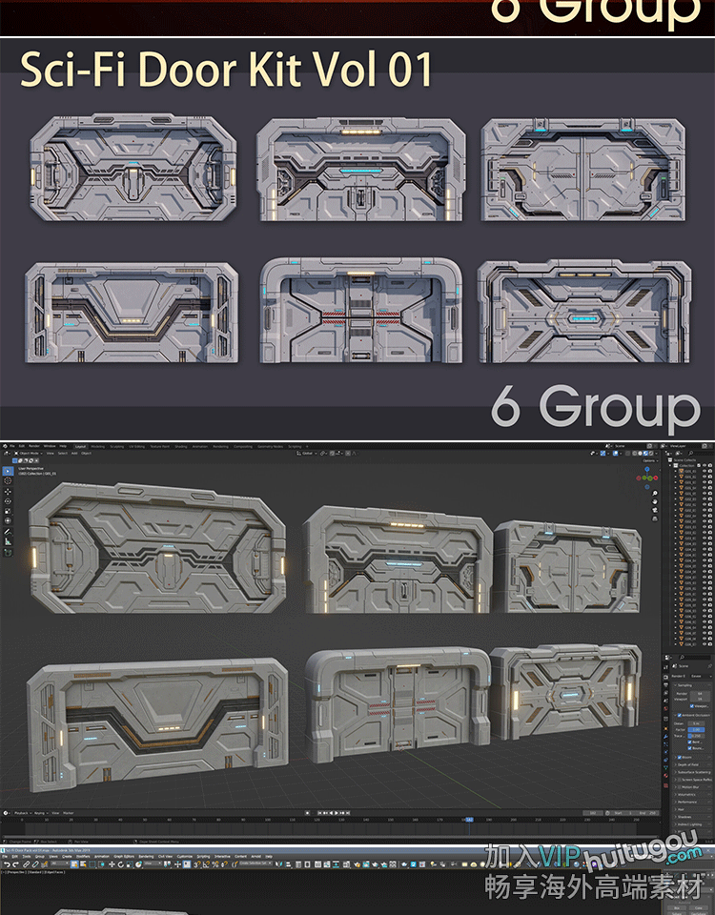715x915 pixels.
Task: Open the Render properties tab icon
Action: [666, 677]
